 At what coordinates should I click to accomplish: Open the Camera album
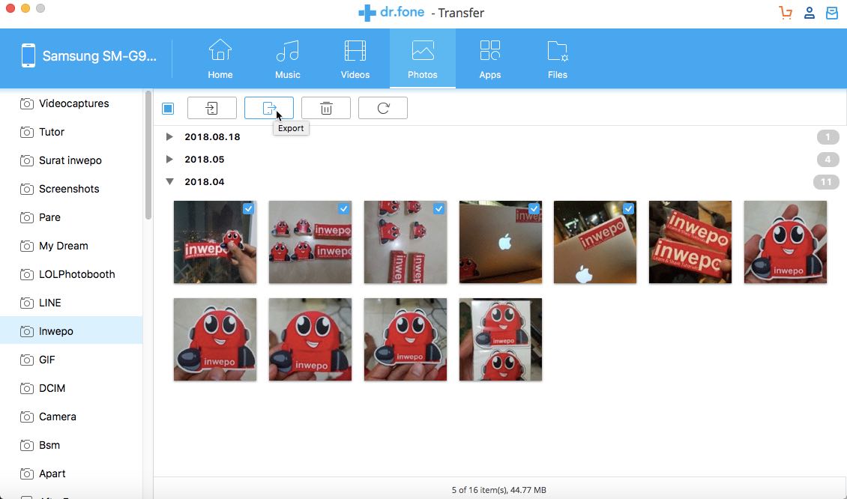click(71, 417)
